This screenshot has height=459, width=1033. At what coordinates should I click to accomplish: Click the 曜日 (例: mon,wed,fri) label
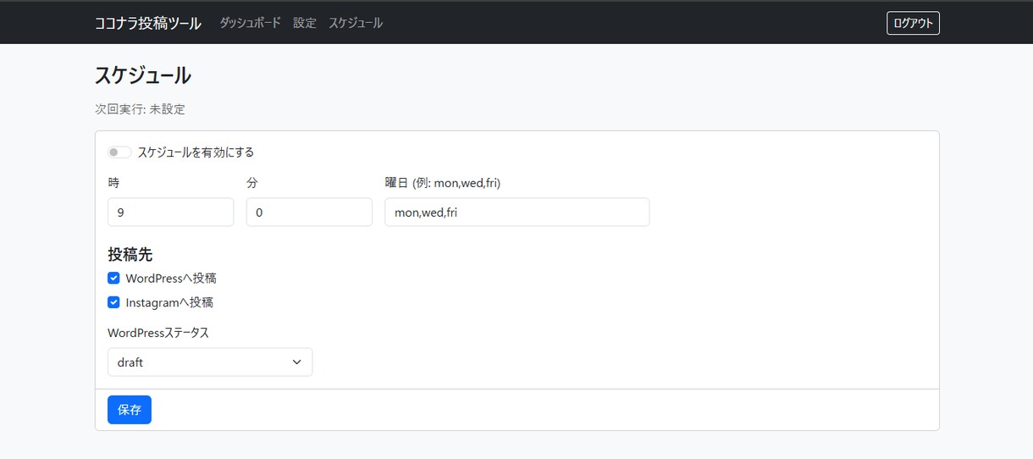point(442,183)
